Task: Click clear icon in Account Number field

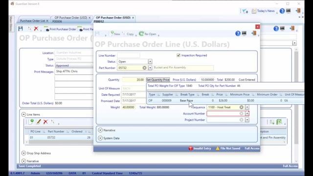Action: coord(241,113)
